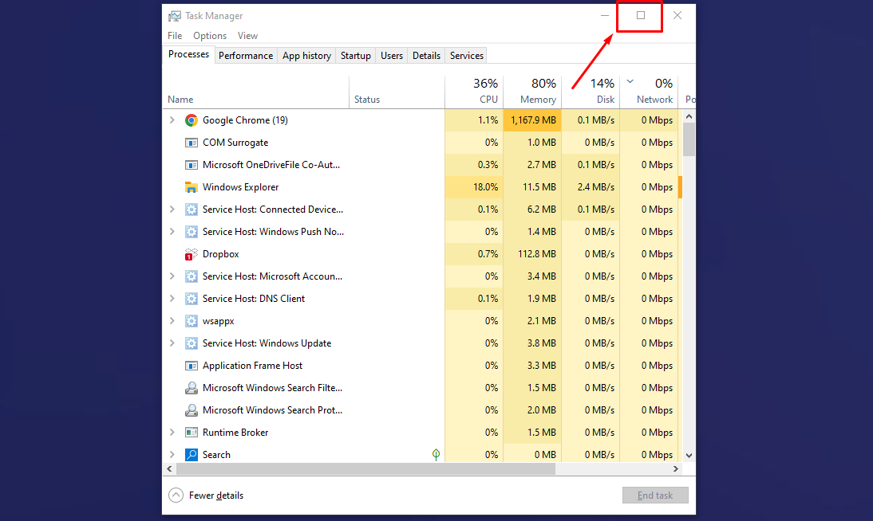Screen dimensions: 873x521
Task: Sort processes by Memory column
Action: (x=532, y=91)
